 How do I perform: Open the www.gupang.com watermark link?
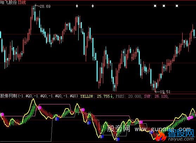163,129
